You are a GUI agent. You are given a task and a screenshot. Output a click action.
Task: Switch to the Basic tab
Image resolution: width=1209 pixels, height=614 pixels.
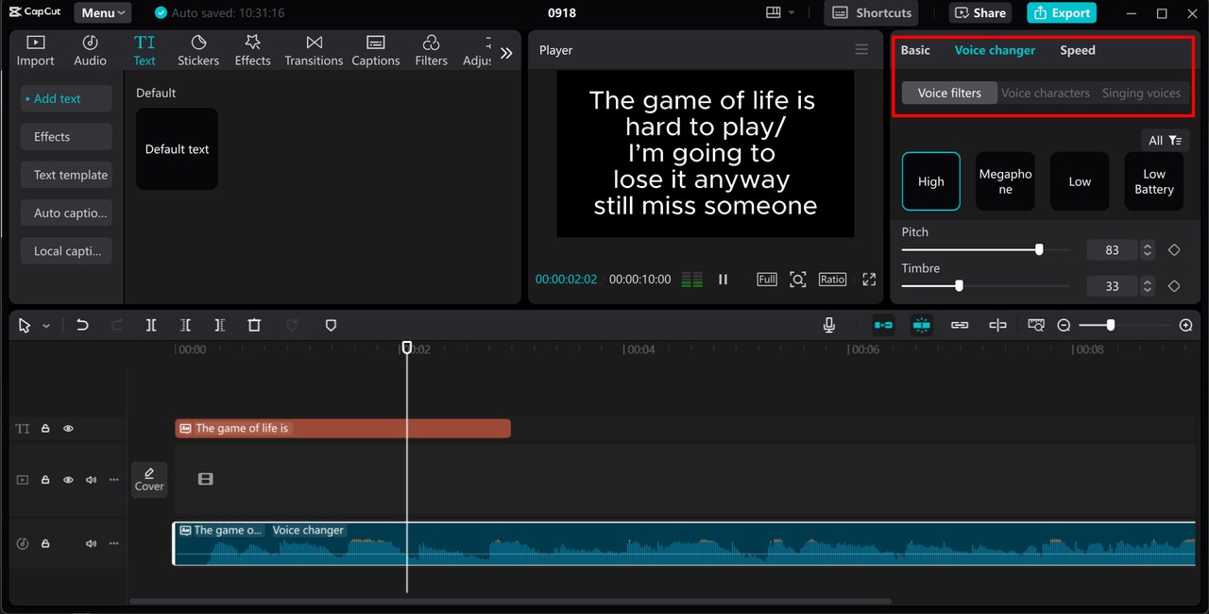[x=915, y=50]
